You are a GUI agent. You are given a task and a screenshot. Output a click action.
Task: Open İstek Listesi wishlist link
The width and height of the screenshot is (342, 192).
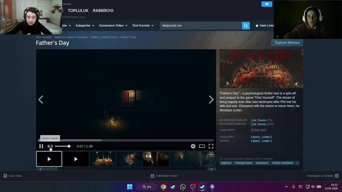[x=265, y=26]
